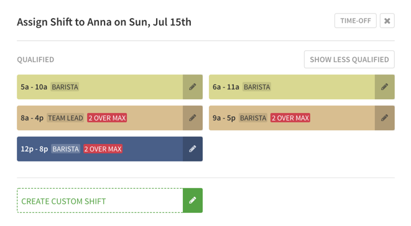The height and width of the screenshot is (226, 411).
Task: Edit the 12p - 8p Barista shift pencil icon
Action: click(x=193, y=149)
